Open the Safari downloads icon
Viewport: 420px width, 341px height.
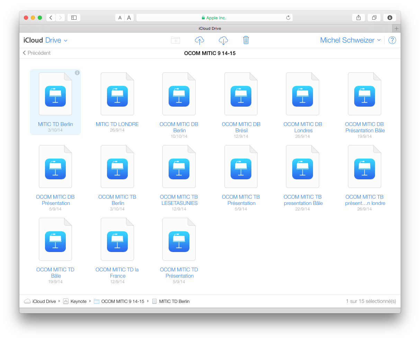click(x=390, y=18)
